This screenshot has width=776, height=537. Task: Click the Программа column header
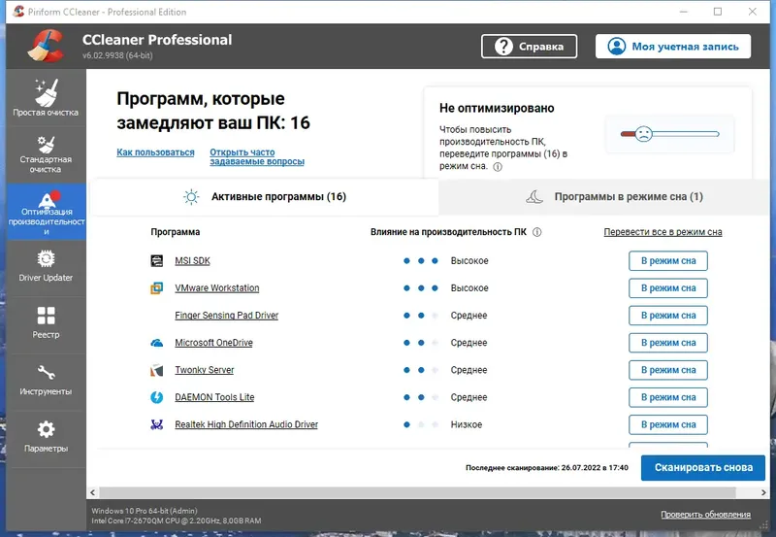pos(176,232)
